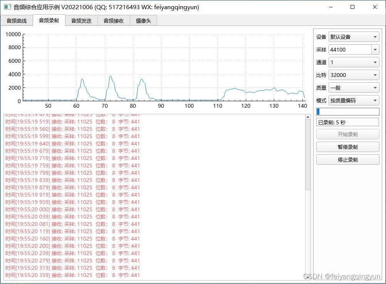The image size is (386, 284).
Task: Click the log line at 19:55:19 919
Action: point(73,195)
